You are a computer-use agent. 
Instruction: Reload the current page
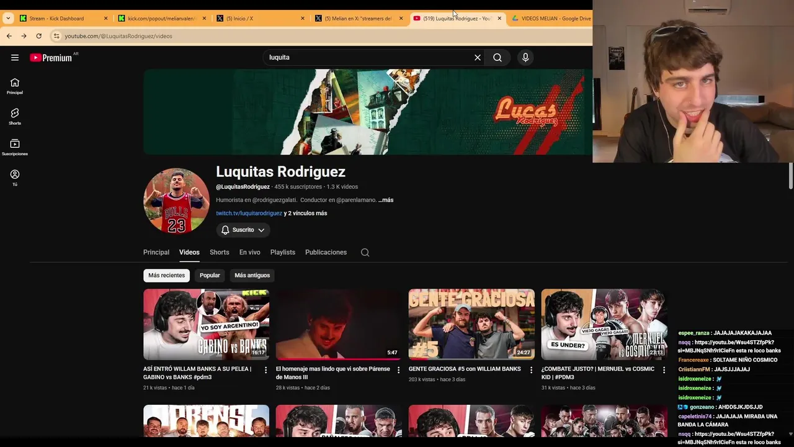tap(39, 36)
